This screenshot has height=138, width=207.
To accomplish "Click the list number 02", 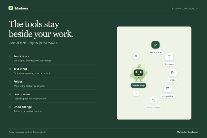I will tap(10, 69).
